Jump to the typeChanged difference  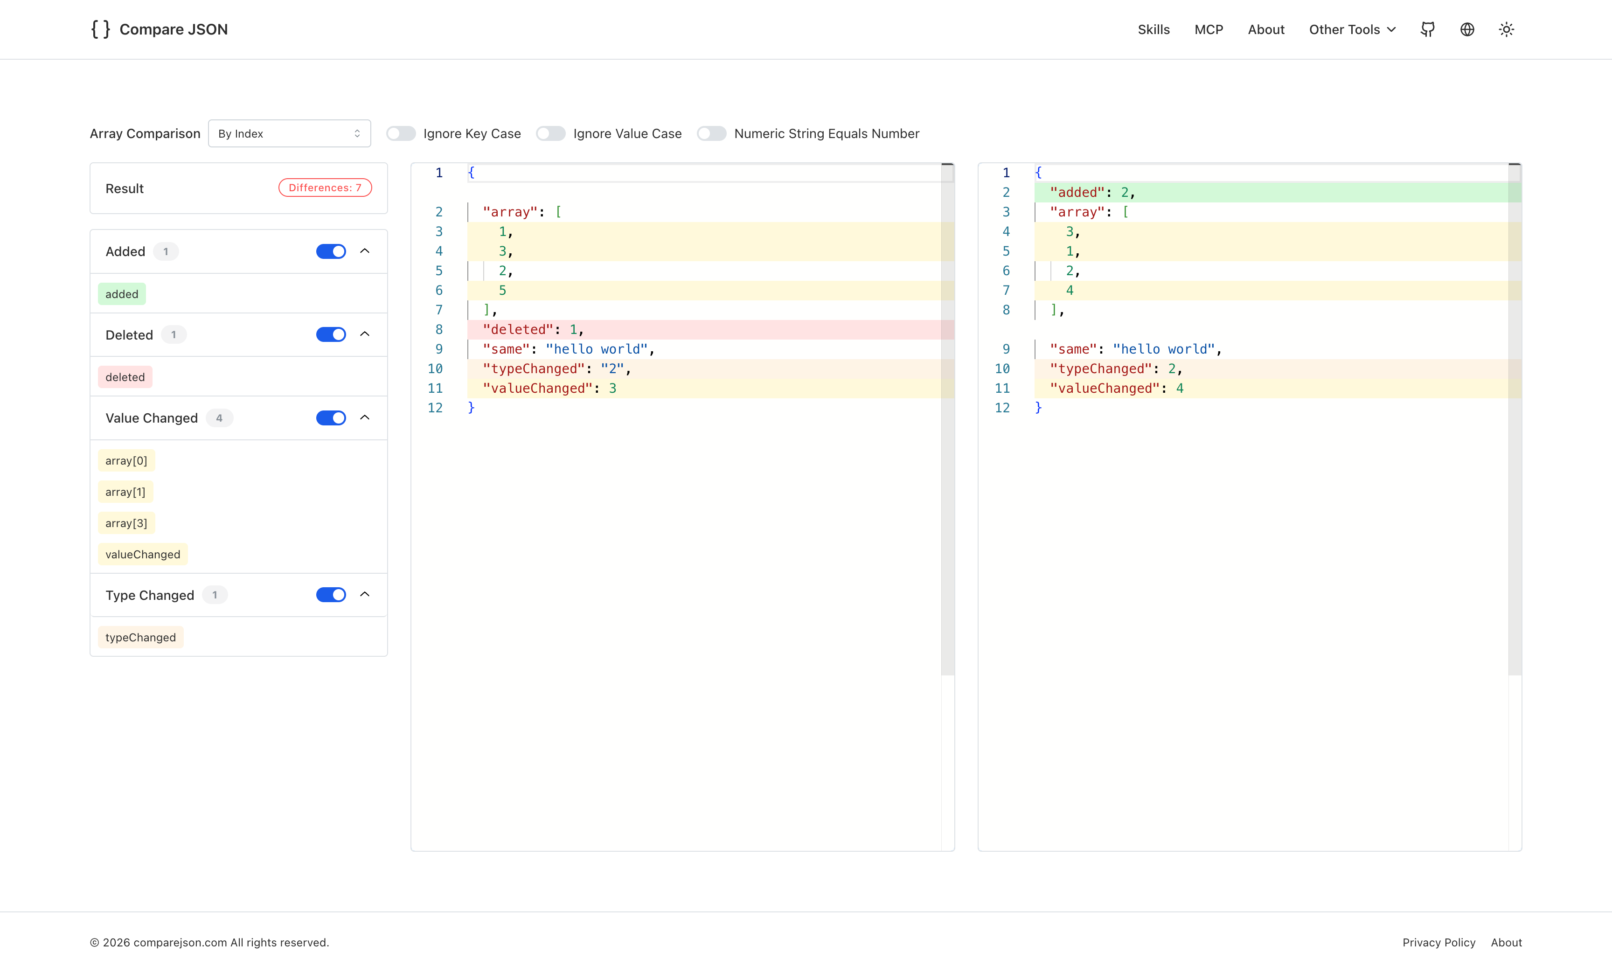click(141, 637)
